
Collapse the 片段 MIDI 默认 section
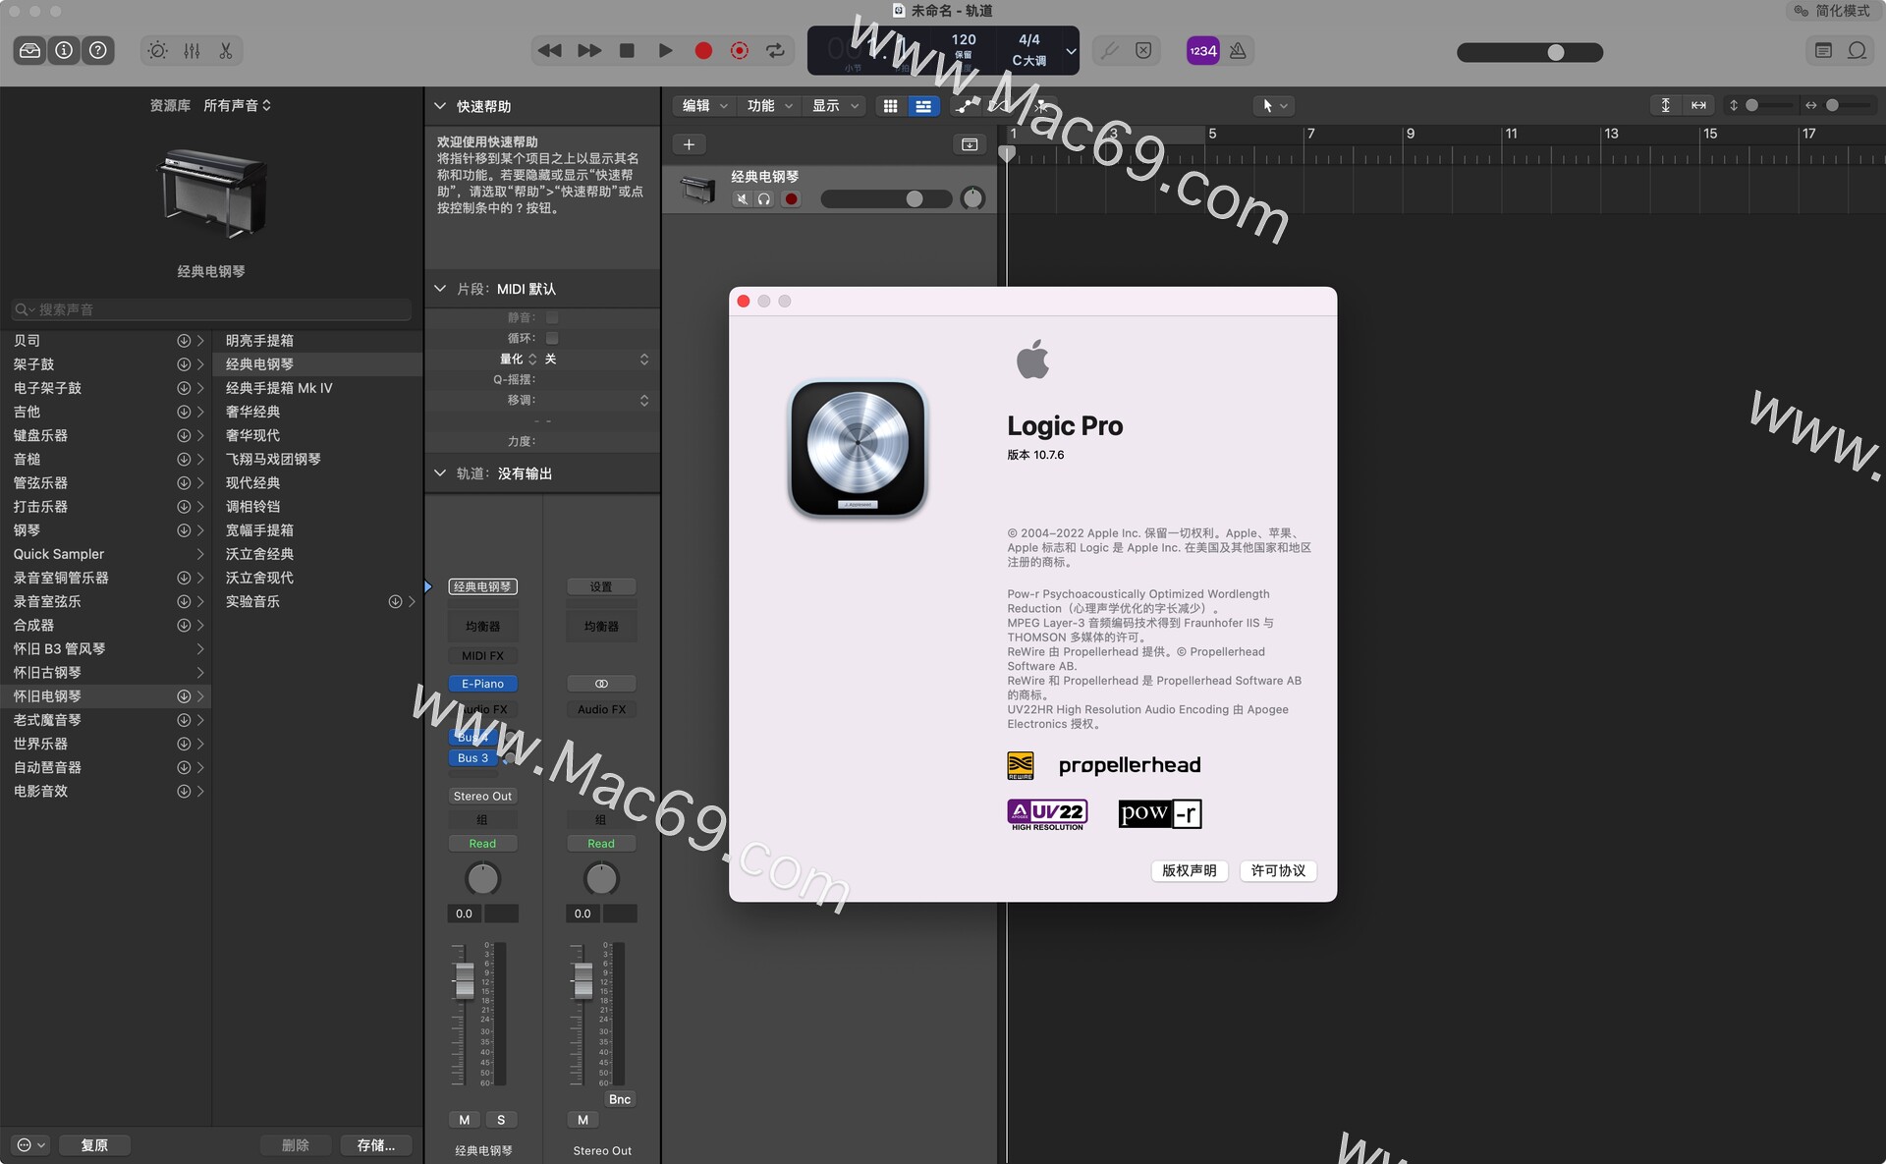pos(440,289)
